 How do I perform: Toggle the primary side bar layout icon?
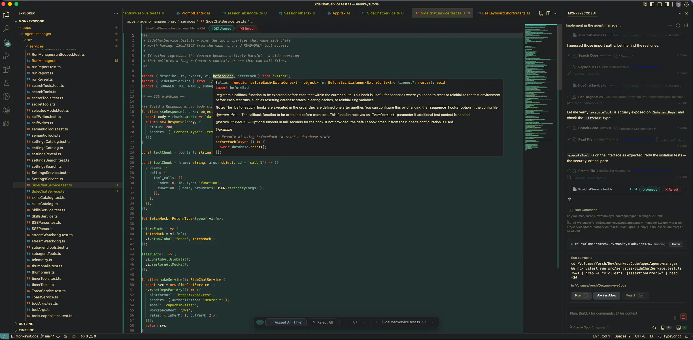(x=652, y=4)
